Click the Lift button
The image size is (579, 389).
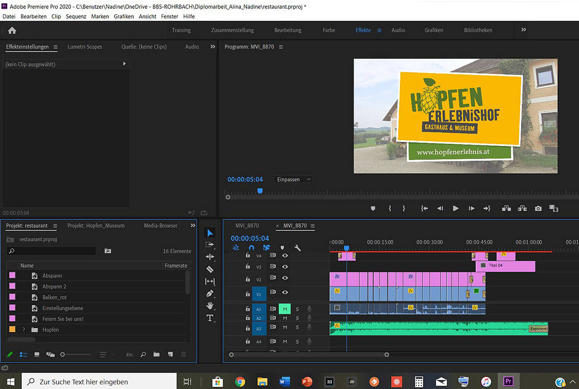coord(506,208)
